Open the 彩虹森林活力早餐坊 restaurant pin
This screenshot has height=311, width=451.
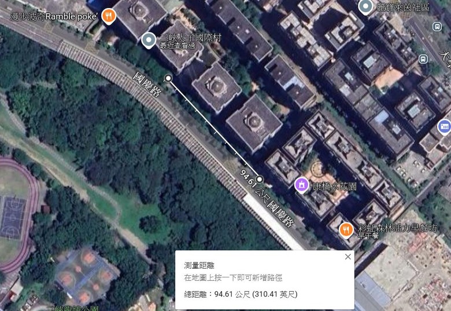click(x=346, y=230)
